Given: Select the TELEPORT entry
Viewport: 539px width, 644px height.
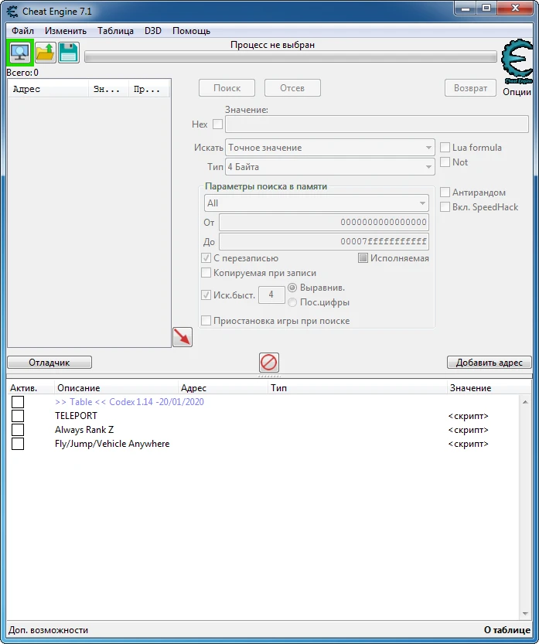Looking at the screenshot, I should click(76, 416).
